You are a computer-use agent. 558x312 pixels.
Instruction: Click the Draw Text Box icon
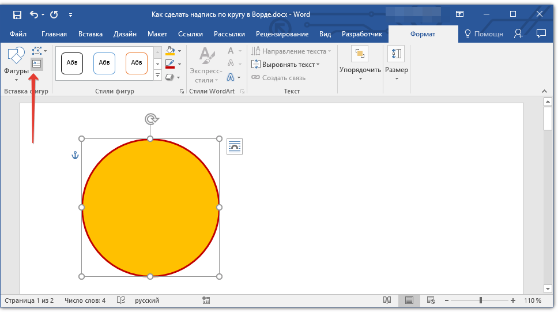pos(36,64)
